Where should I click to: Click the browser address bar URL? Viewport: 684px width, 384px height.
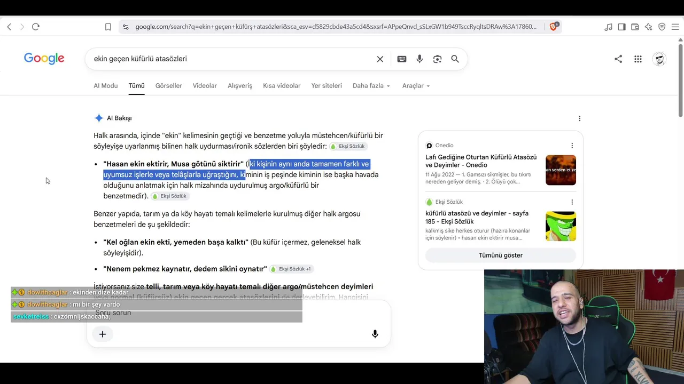click(336, 27)
